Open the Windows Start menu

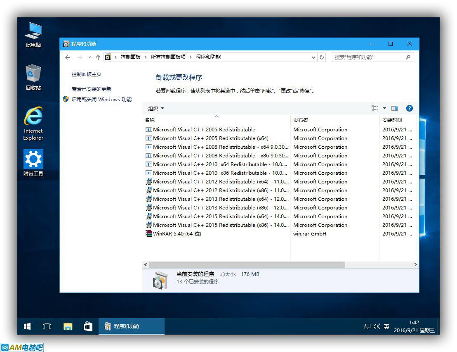tap(27, 326)
